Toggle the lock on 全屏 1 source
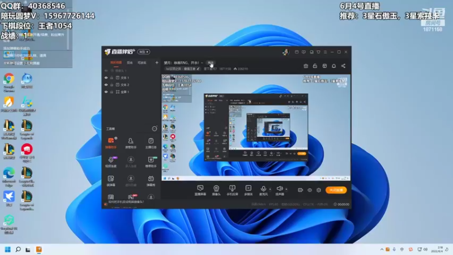This screenshot has width=453, height=255. [112, 92]
